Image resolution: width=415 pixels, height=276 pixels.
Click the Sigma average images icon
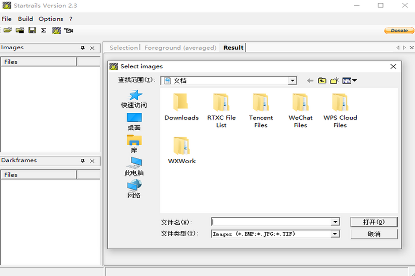click(x=44, y=30)
